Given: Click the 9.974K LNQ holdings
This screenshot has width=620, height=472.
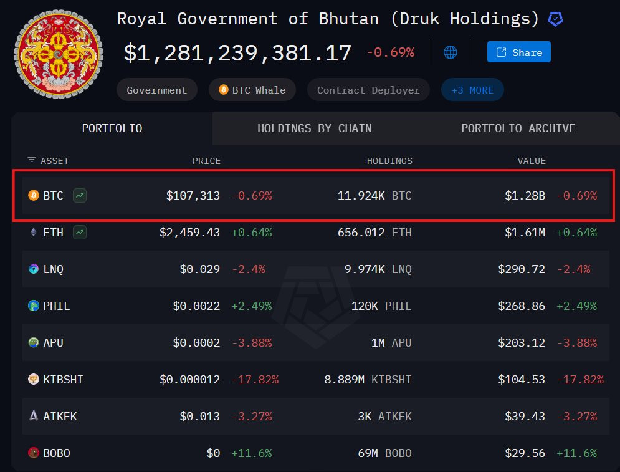Looking at the screenshot, I should click(x=378, y=269).
